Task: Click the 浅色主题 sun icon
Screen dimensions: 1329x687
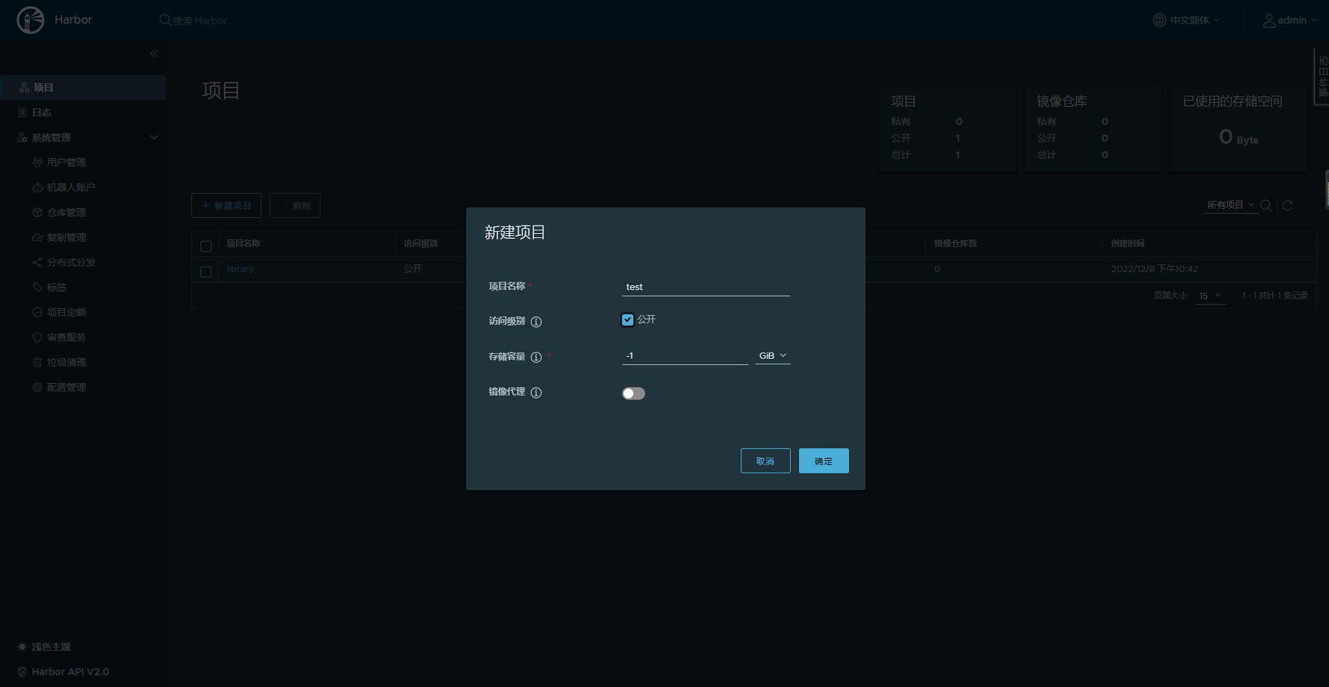Action: [22, 647]
